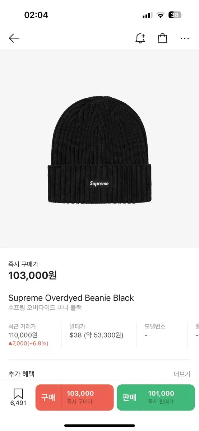Viewport: 199px width, 431px height.
Task: Open the 추가 혜택 section heading
Action: tap(22, 374)
